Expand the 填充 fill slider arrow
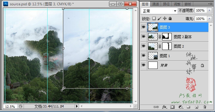The height and width of the screenshot is (112, 215). click(x=209, y=19)
